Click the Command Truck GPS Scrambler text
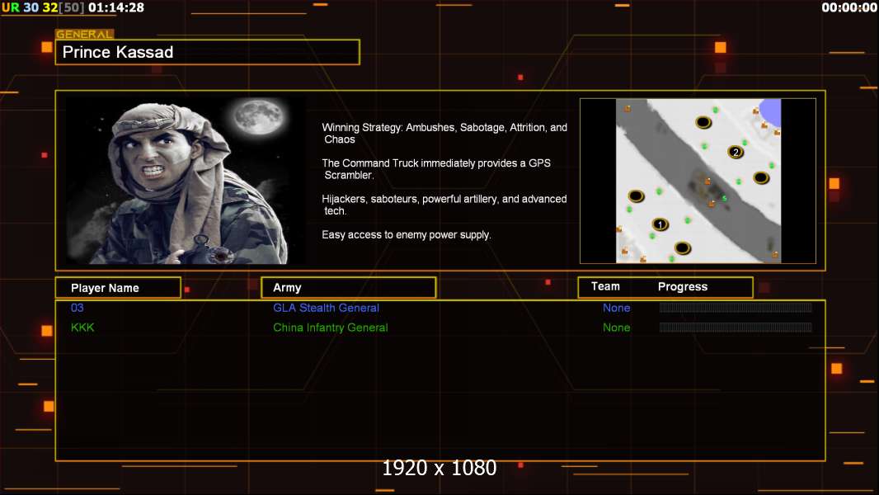 pos(436,169)
